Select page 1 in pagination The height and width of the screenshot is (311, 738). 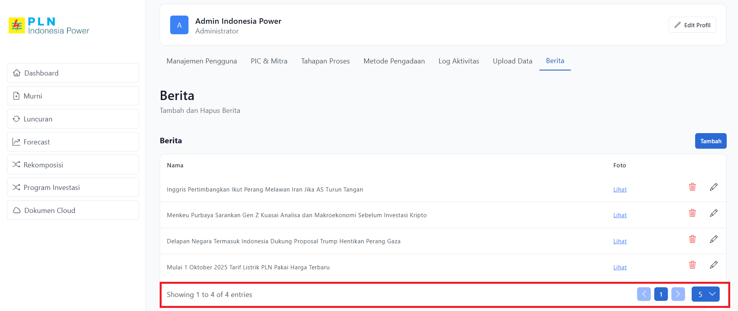coord(661,294)
